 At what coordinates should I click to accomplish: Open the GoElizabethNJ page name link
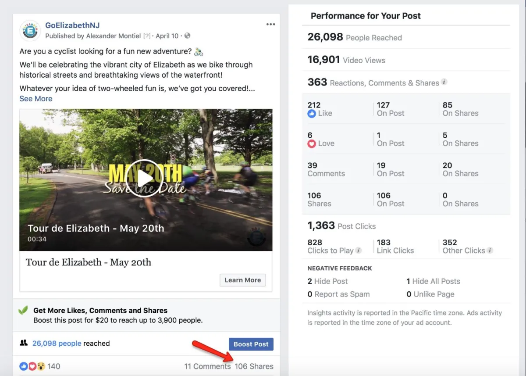click(x=72, y=25)
